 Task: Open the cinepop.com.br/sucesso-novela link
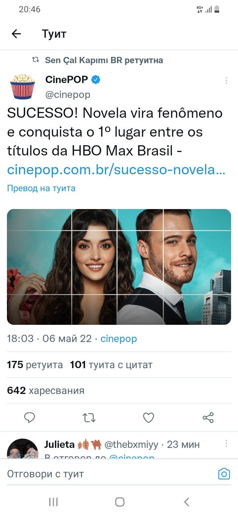point(116,170)
